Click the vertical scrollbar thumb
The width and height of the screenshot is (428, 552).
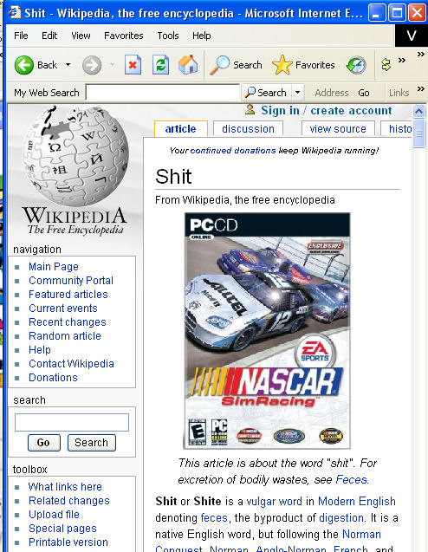point(418,133)
